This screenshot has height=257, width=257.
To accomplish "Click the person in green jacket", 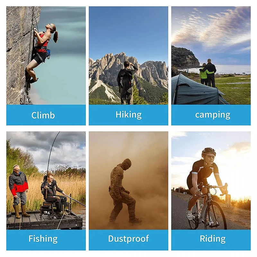I will [x=204, y=74].
